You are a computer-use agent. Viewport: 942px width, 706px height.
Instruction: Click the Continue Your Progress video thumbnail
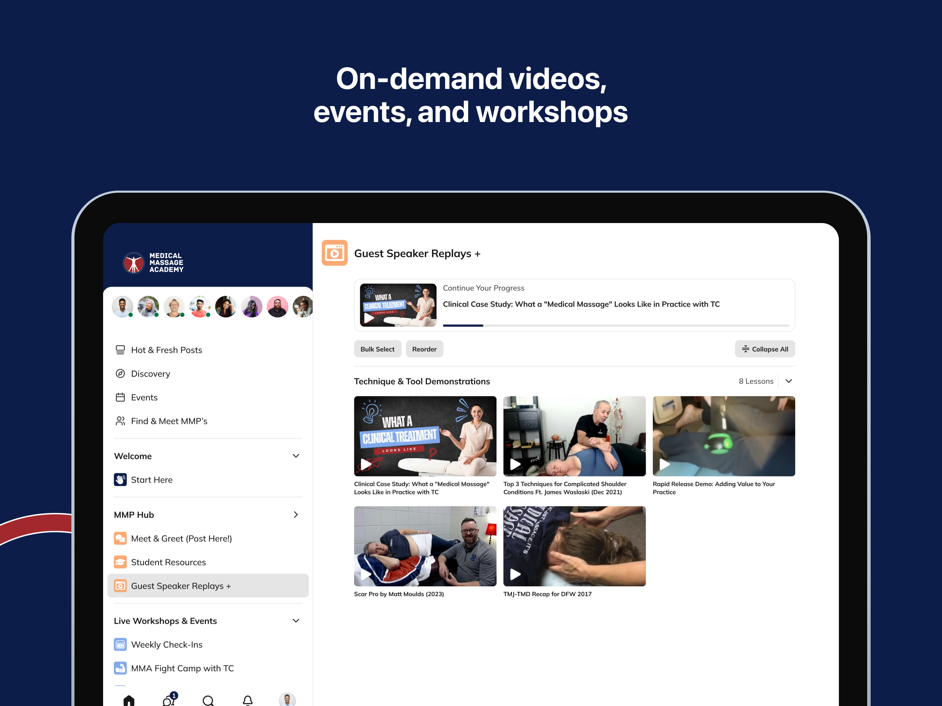pyautogui.click(x=398, y=305)
